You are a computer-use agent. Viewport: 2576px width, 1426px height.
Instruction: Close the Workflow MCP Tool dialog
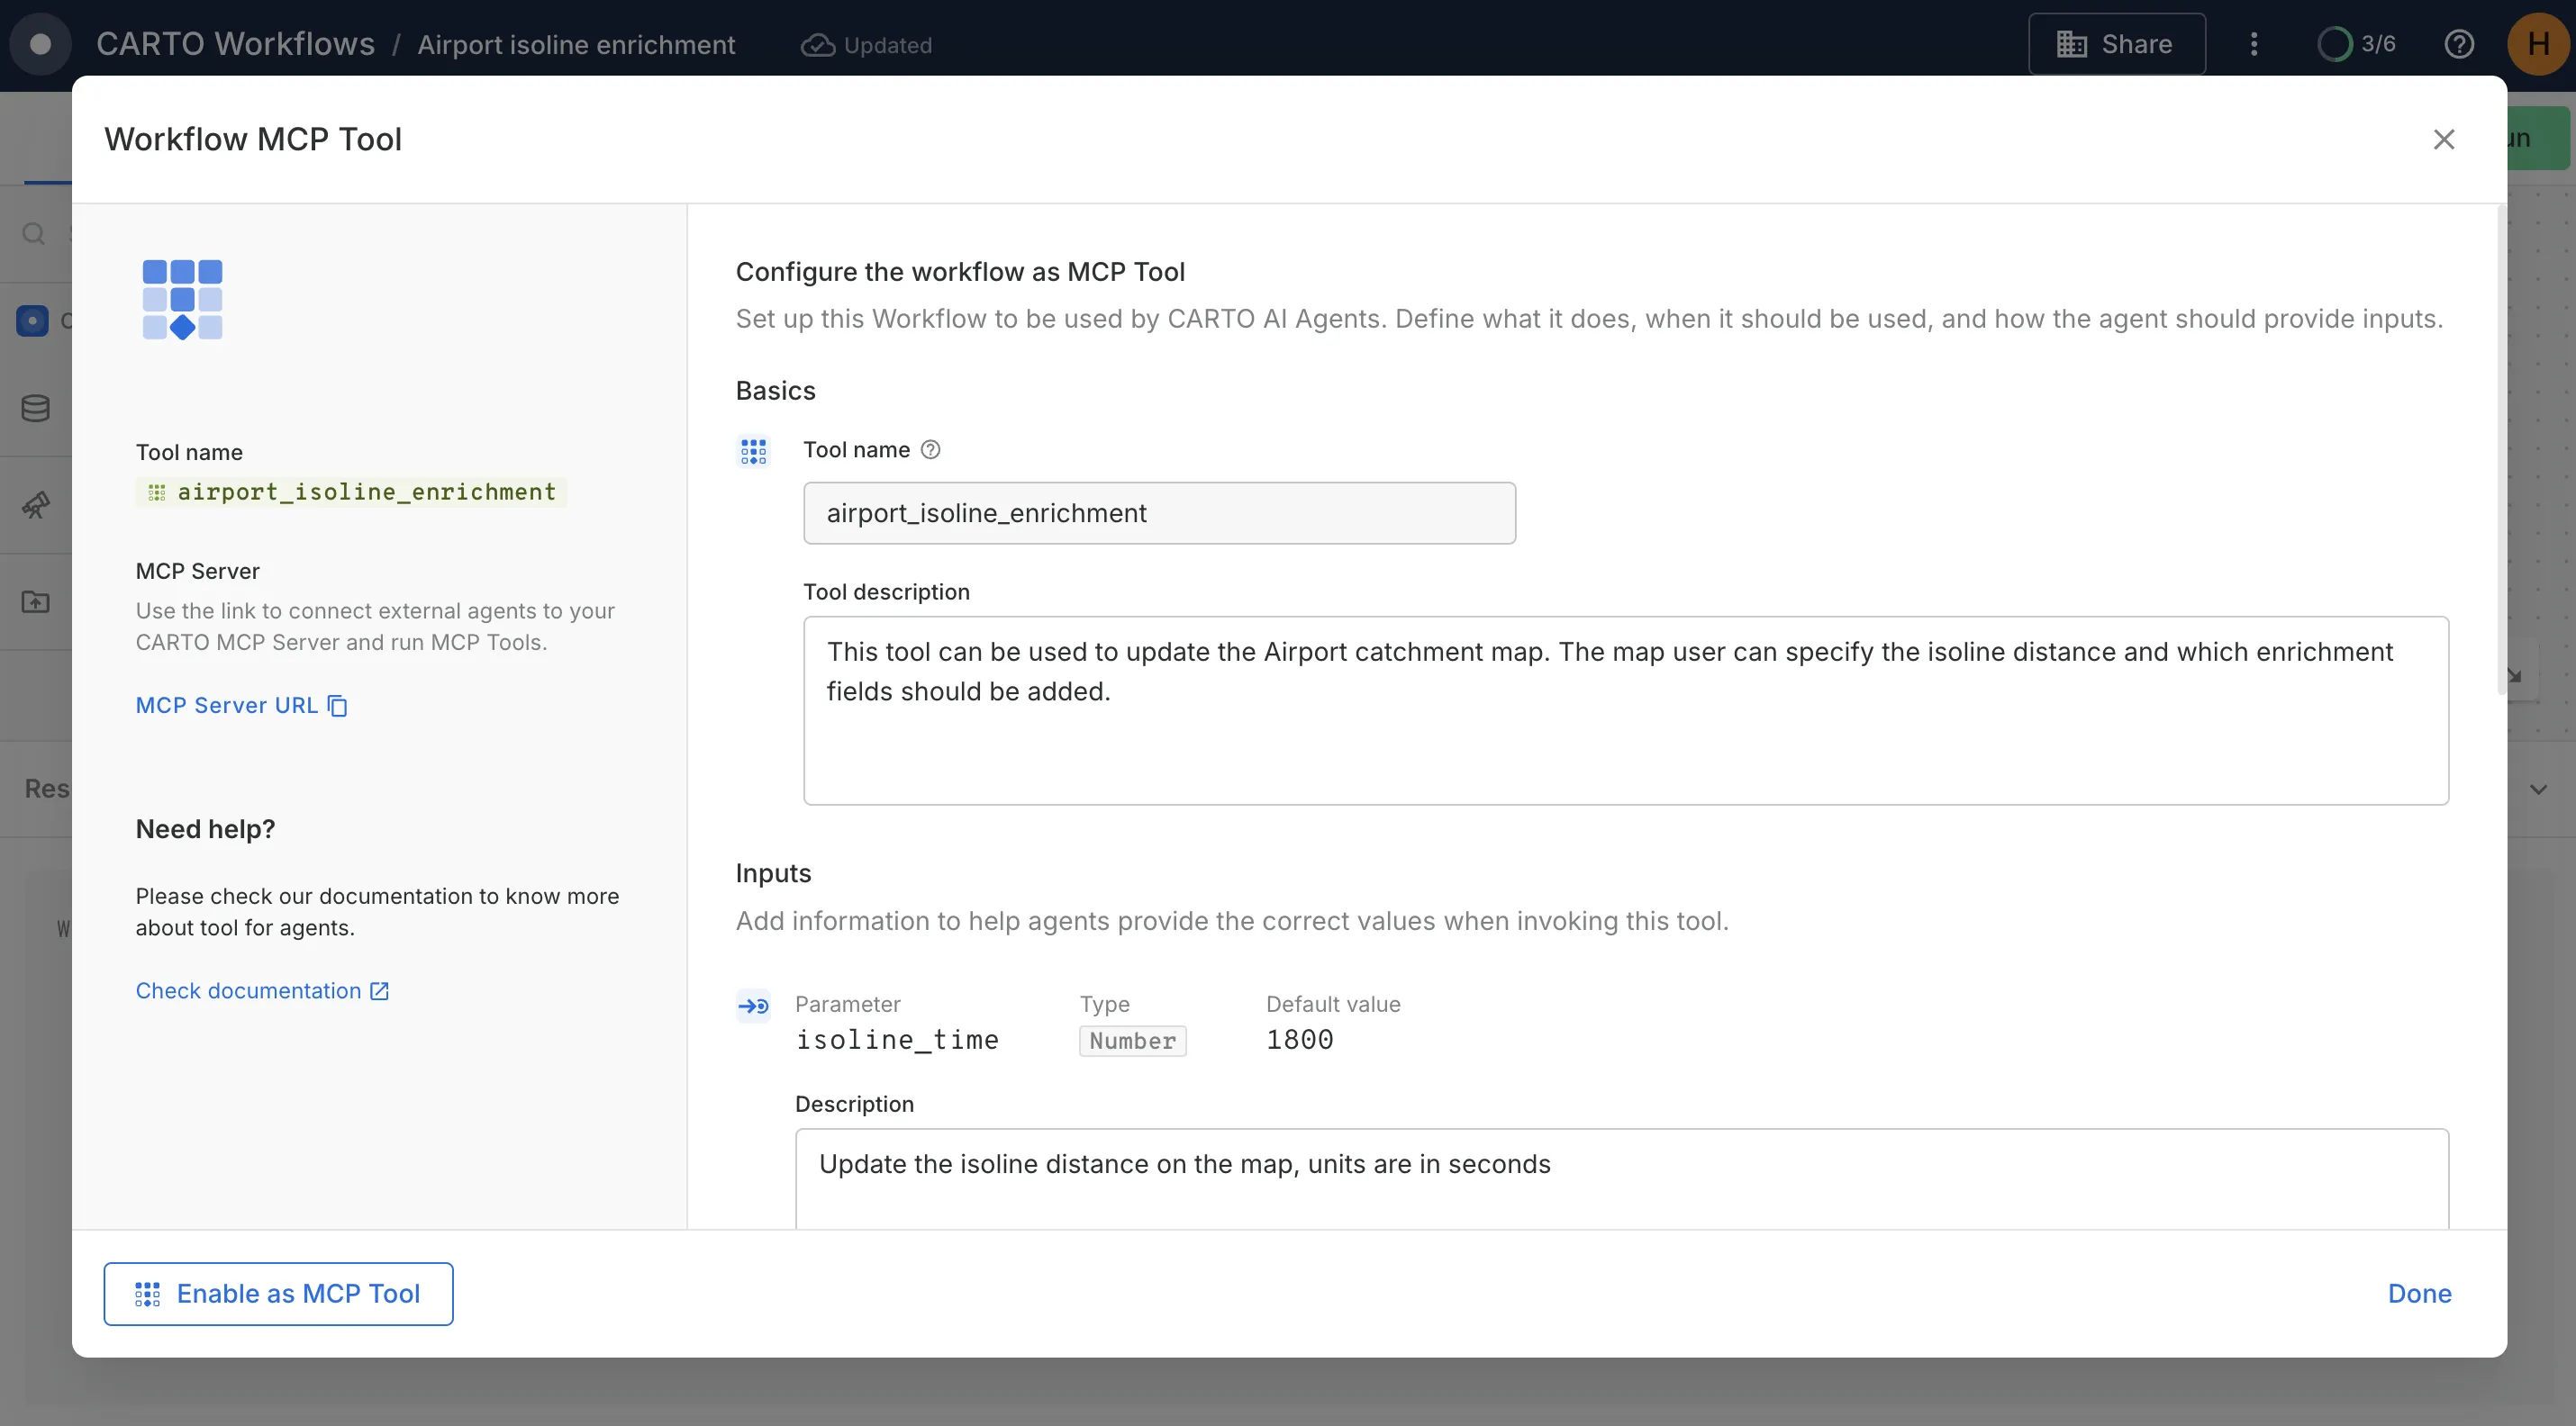(2444, 139)
